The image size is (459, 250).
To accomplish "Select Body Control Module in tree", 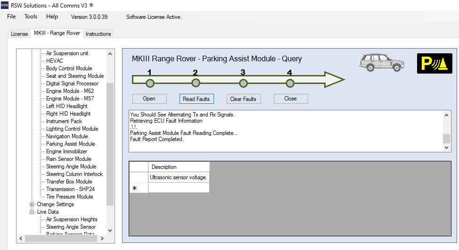I will (x=69, y=68).
